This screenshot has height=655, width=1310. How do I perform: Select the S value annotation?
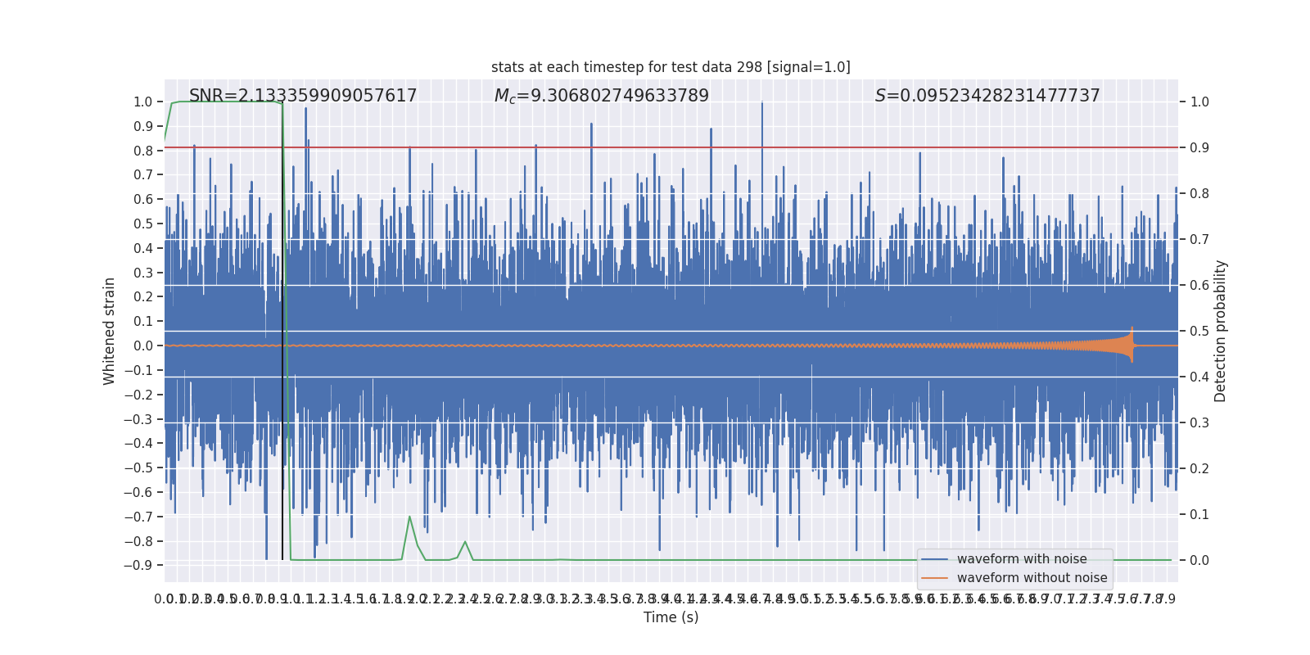tap(987, 96)
